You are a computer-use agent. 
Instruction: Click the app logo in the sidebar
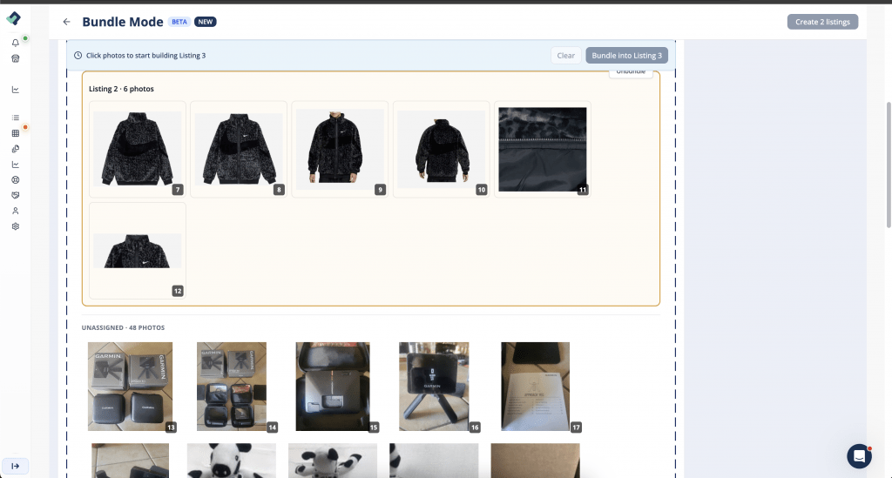[13, 18]
